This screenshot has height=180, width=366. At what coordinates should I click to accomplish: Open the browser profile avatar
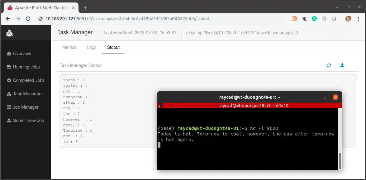348,19
